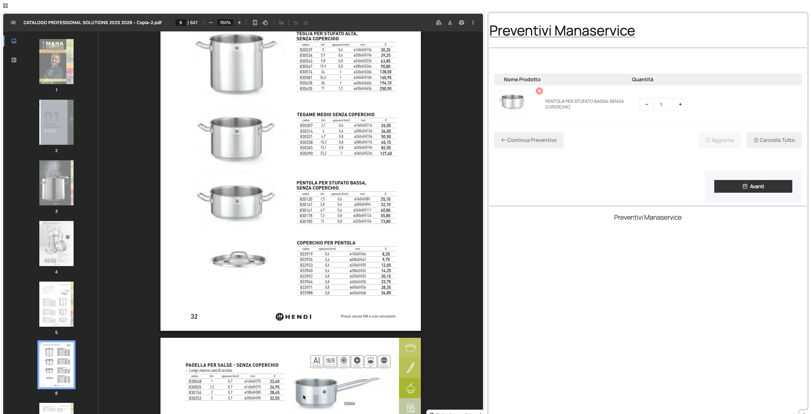Click the Cancella Tutto button

(774, 140)
